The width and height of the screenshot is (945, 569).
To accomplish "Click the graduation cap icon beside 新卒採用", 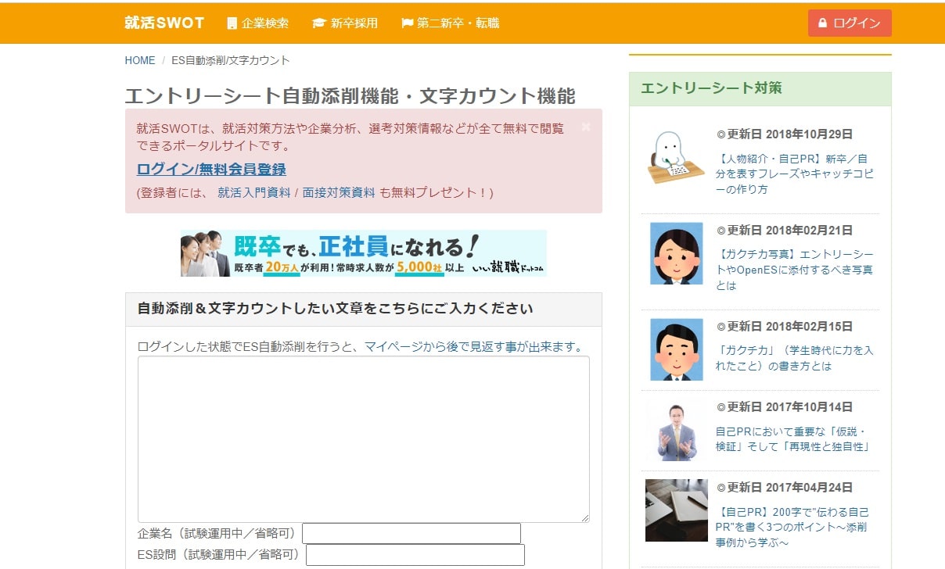I will click(x=318, y=23).
